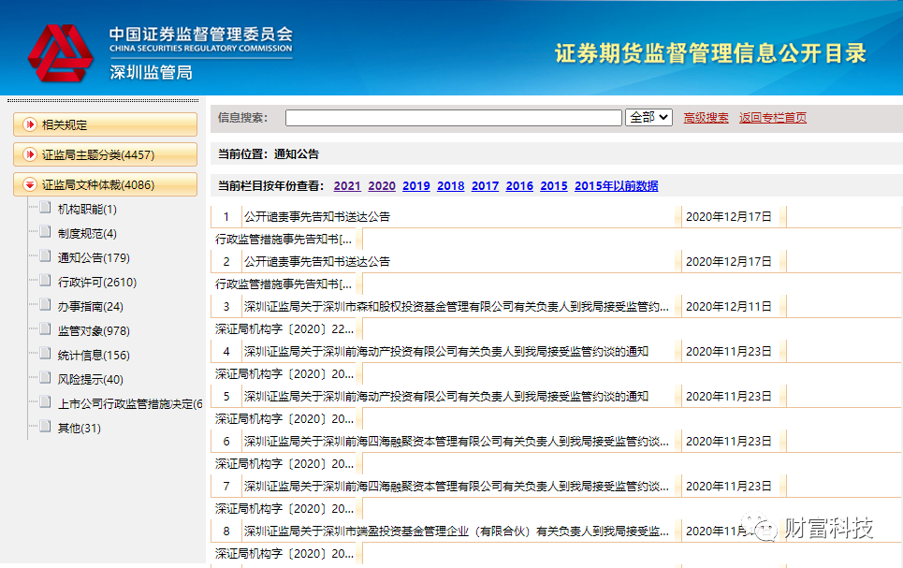This screenshot has height=568, width=903.
Task: Click the page icon next to 上市公司行政监管措施决定
Action: pos(45,402)
